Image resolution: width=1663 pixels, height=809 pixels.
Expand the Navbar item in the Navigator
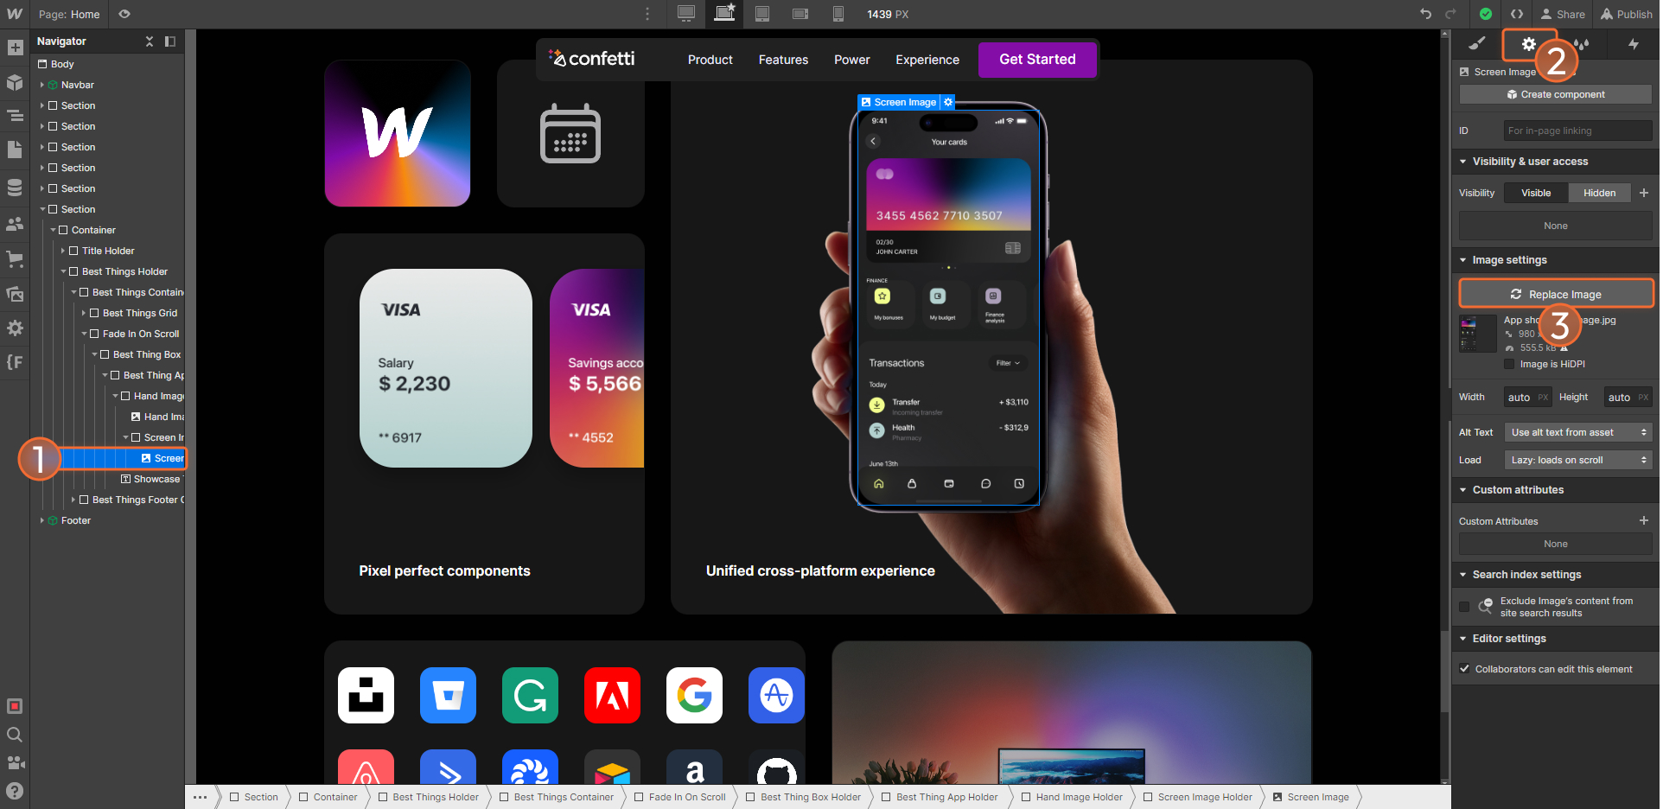click(41, 84)
